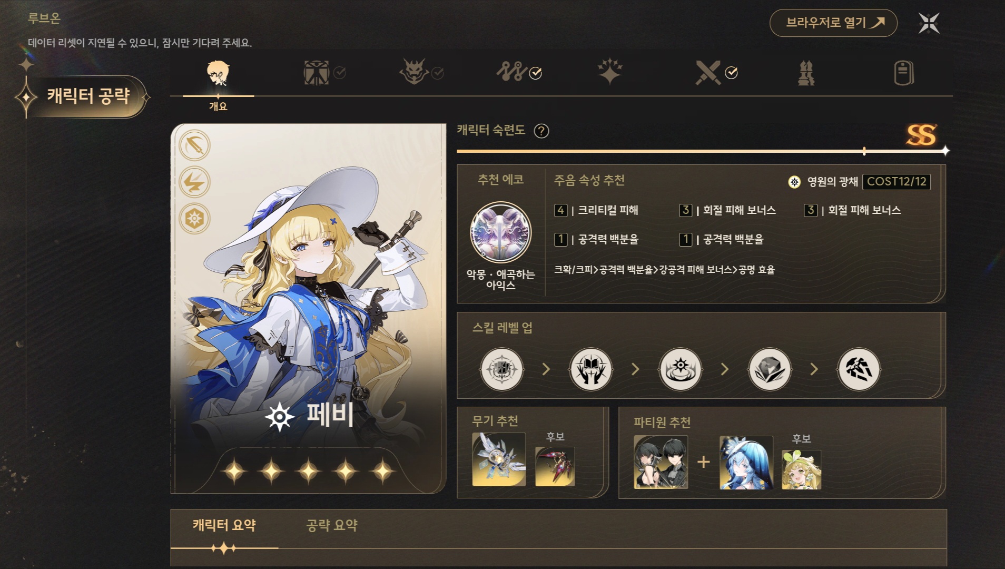Open the clipboard notes tab icon
1005x569 pixels.
point(904,73)
